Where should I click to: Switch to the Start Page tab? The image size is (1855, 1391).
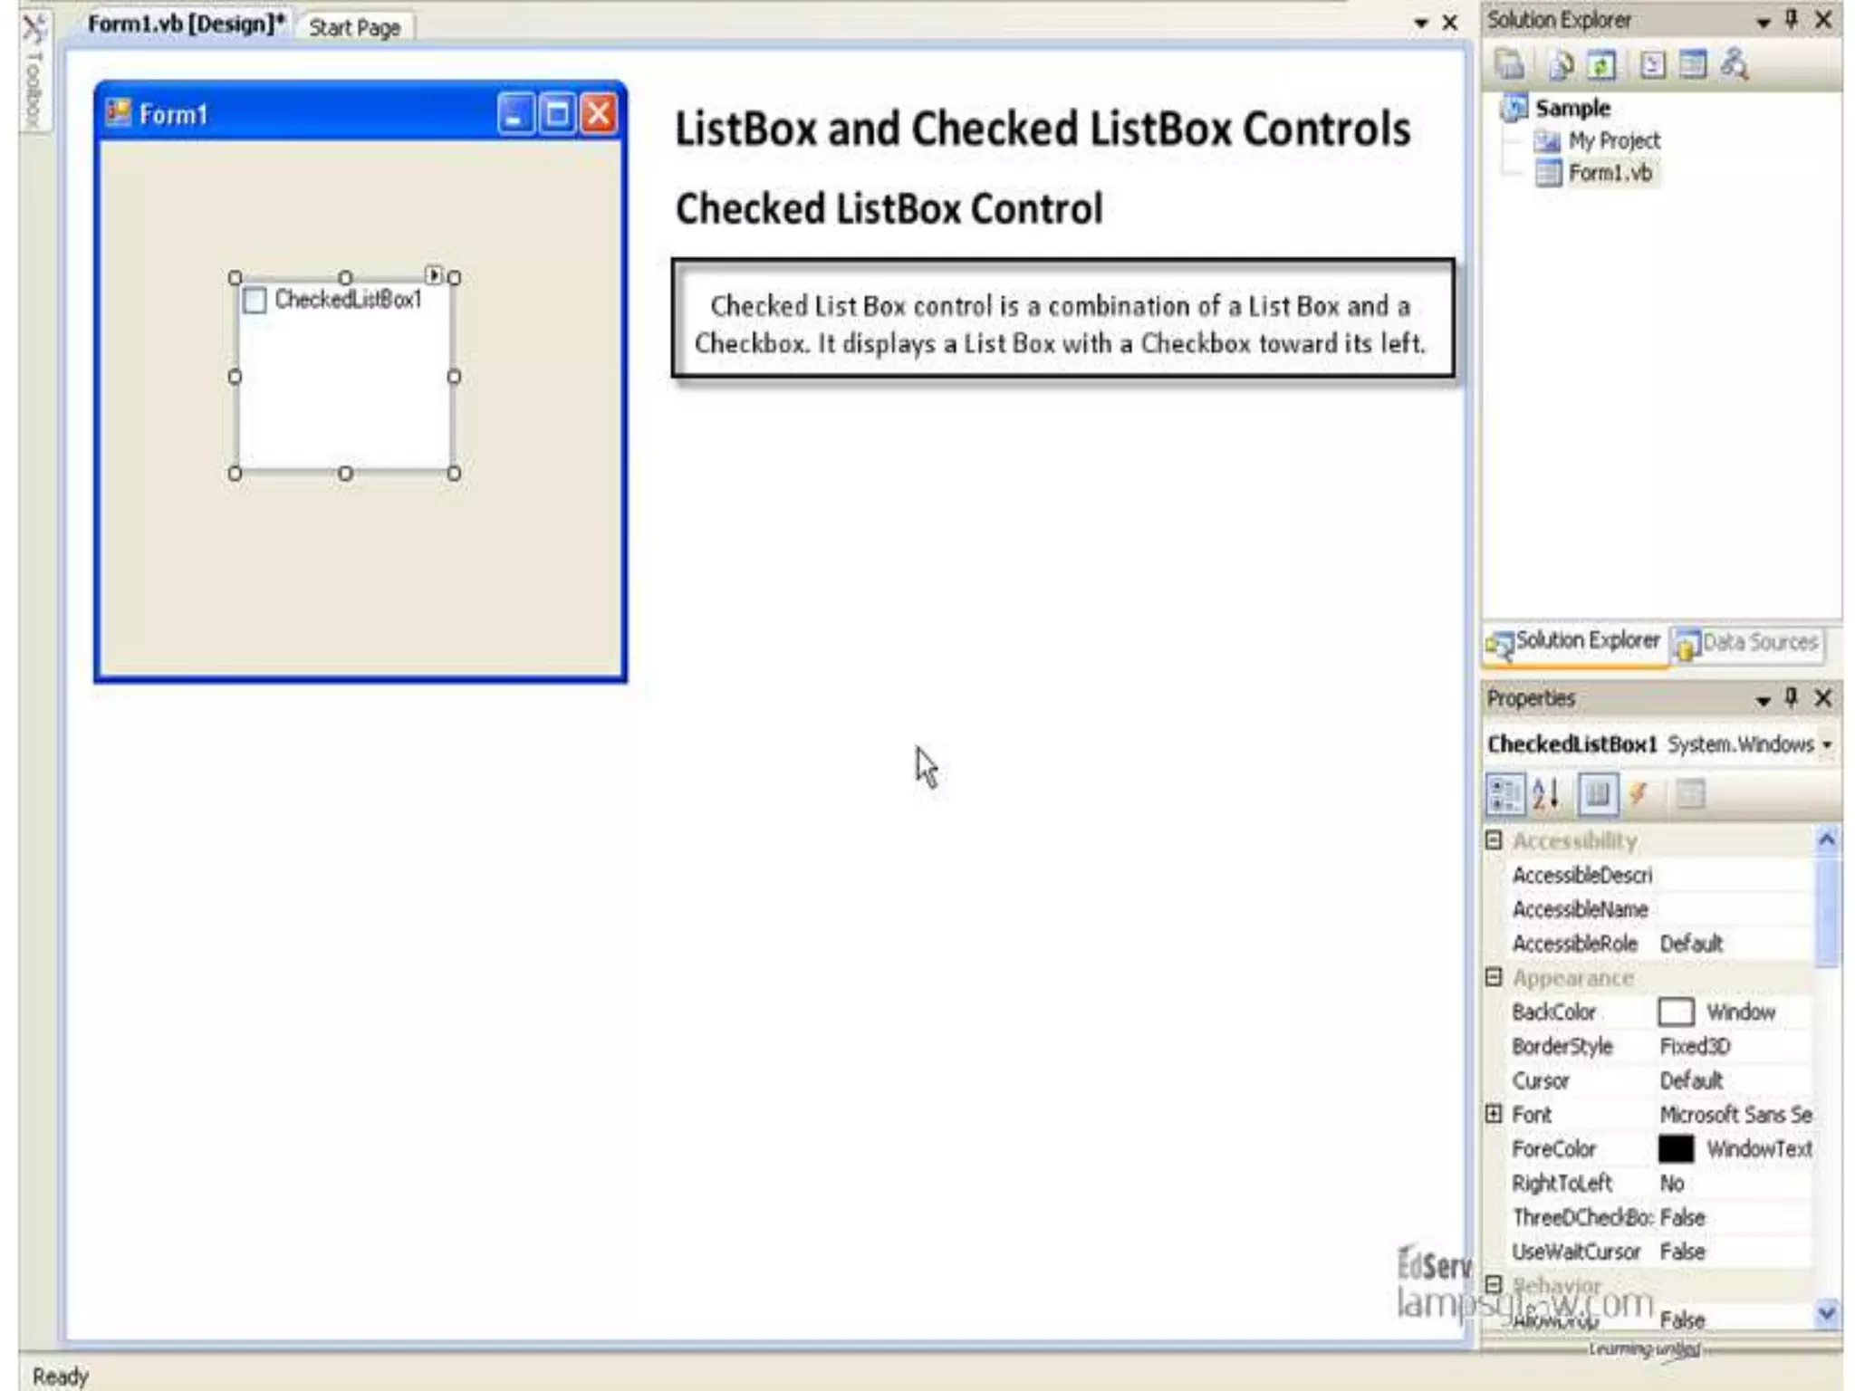(x=354, y=27)
